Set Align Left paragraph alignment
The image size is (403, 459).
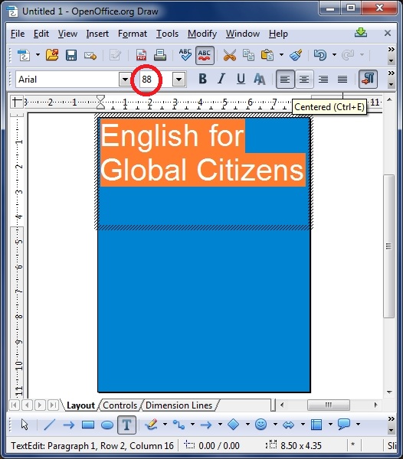pyautogui.click(x=285, y=79)
